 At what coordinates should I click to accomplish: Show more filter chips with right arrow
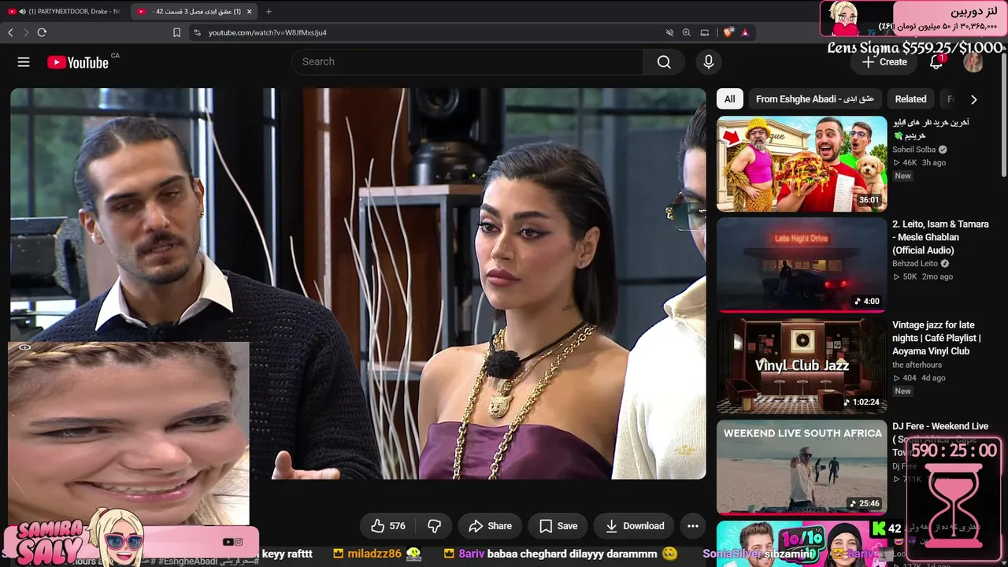973,99
